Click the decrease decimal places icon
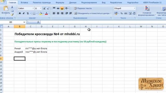The image size is (166, 93). point(134,13)
